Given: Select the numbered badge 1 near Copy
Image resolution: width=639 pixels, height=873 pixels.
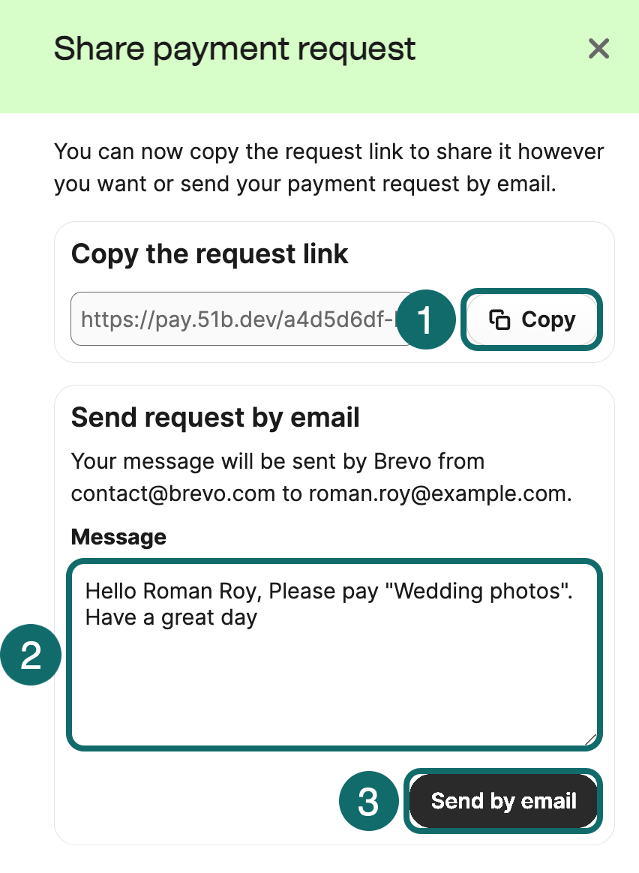Looking at the screenshot, I should (425, 319).
